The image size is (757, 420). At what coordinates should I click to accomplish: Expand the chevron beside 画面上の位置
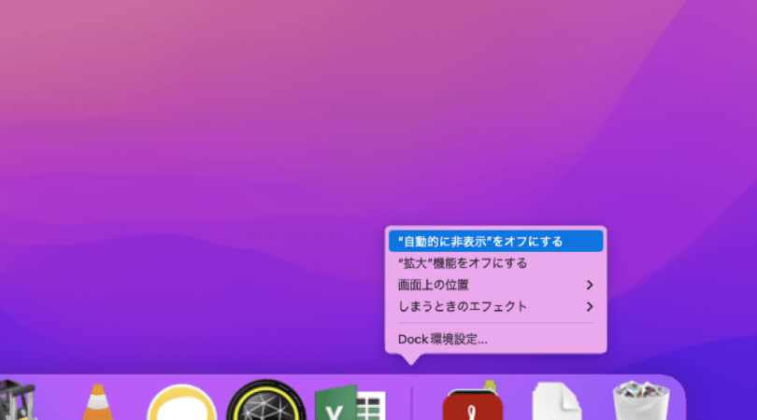(590, 285)
